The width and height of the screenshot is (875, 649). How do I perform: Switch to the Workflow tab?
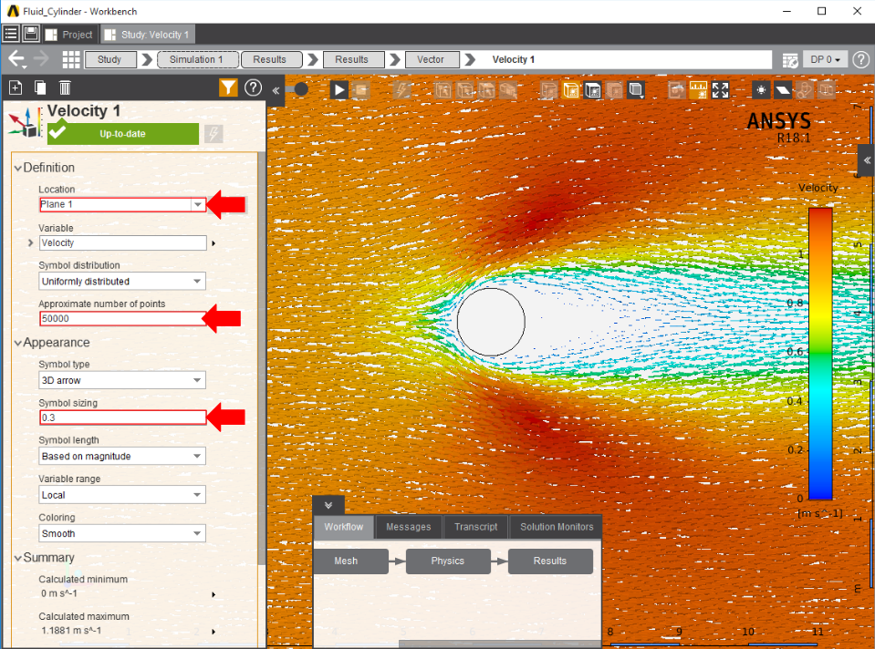344,527
